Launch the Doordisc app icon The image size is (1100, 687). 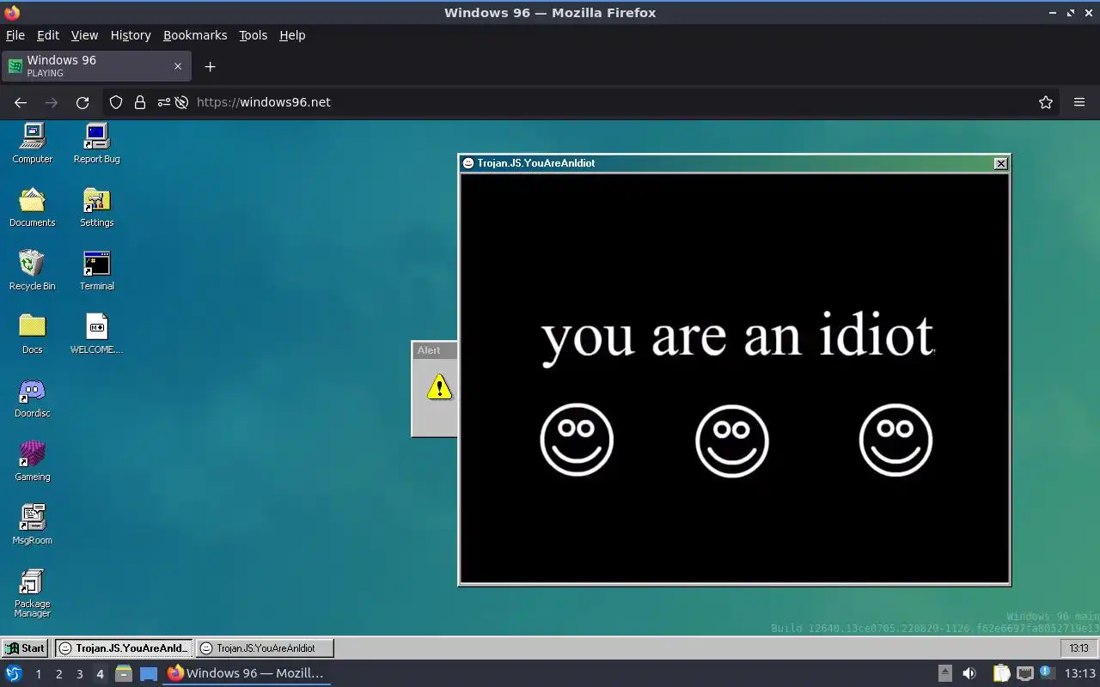click(x=33, y=397)
